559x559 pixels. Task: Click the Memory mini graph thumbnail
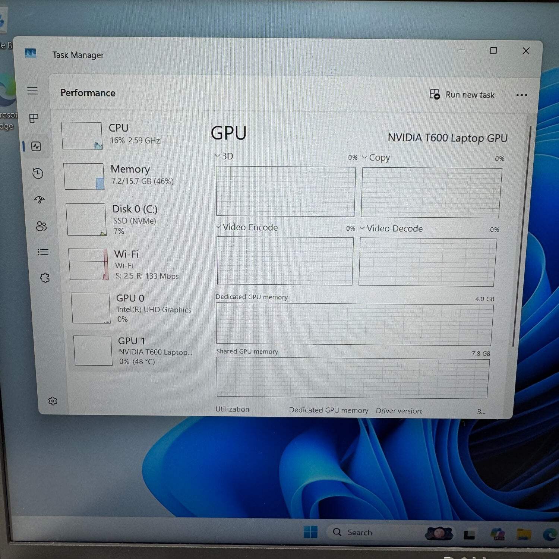(84, 176)
